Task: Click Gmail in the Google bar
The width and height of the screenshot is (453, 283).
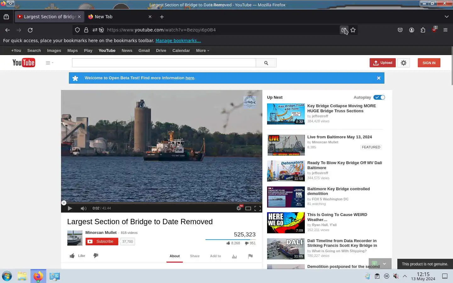Action: coord(144,51)
